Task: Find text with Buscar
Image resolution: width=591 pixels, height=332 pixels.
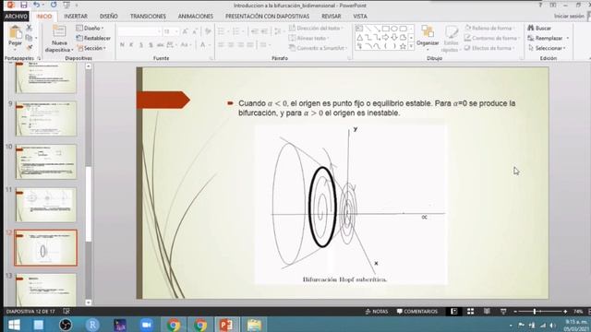Action: pyautogui.click(x=539, y=29)
